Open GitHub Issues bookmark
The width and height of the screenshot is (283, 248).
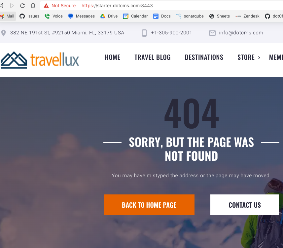[x=29, y=16]
